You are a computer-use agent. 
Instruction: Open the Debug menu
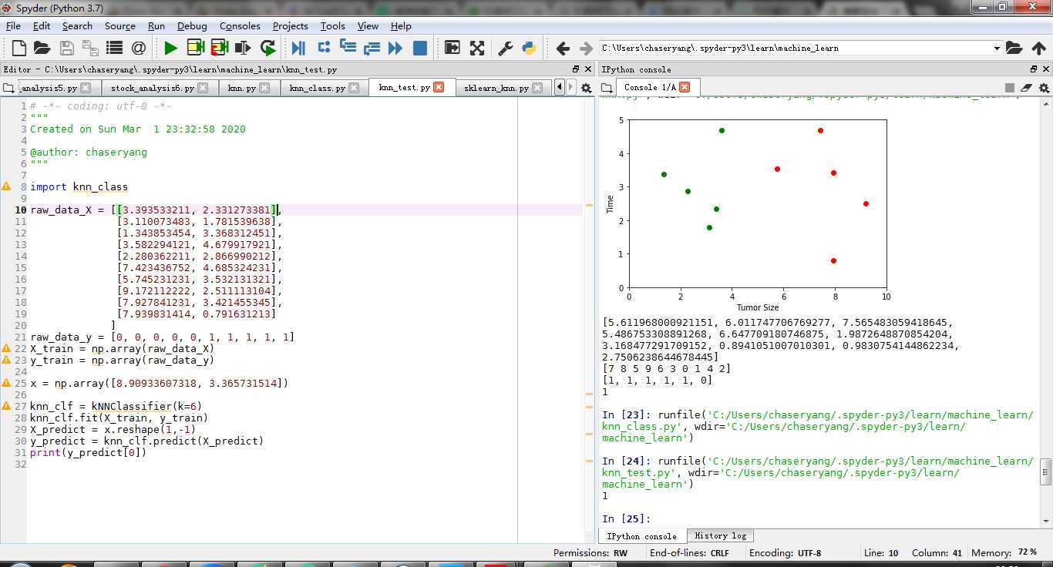coord(192,25)
